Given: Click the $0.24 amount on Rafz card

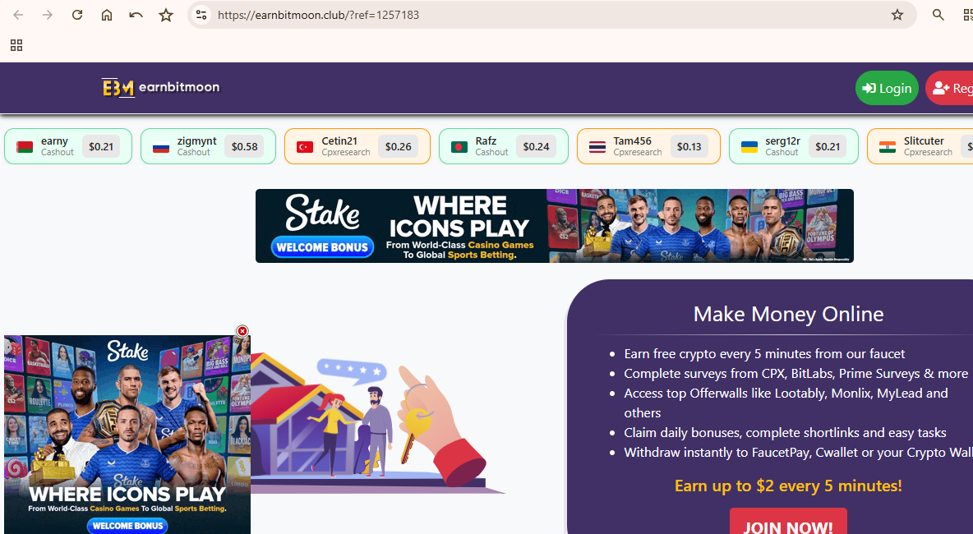Looking at the screenshot, I should tap(536, 147).
